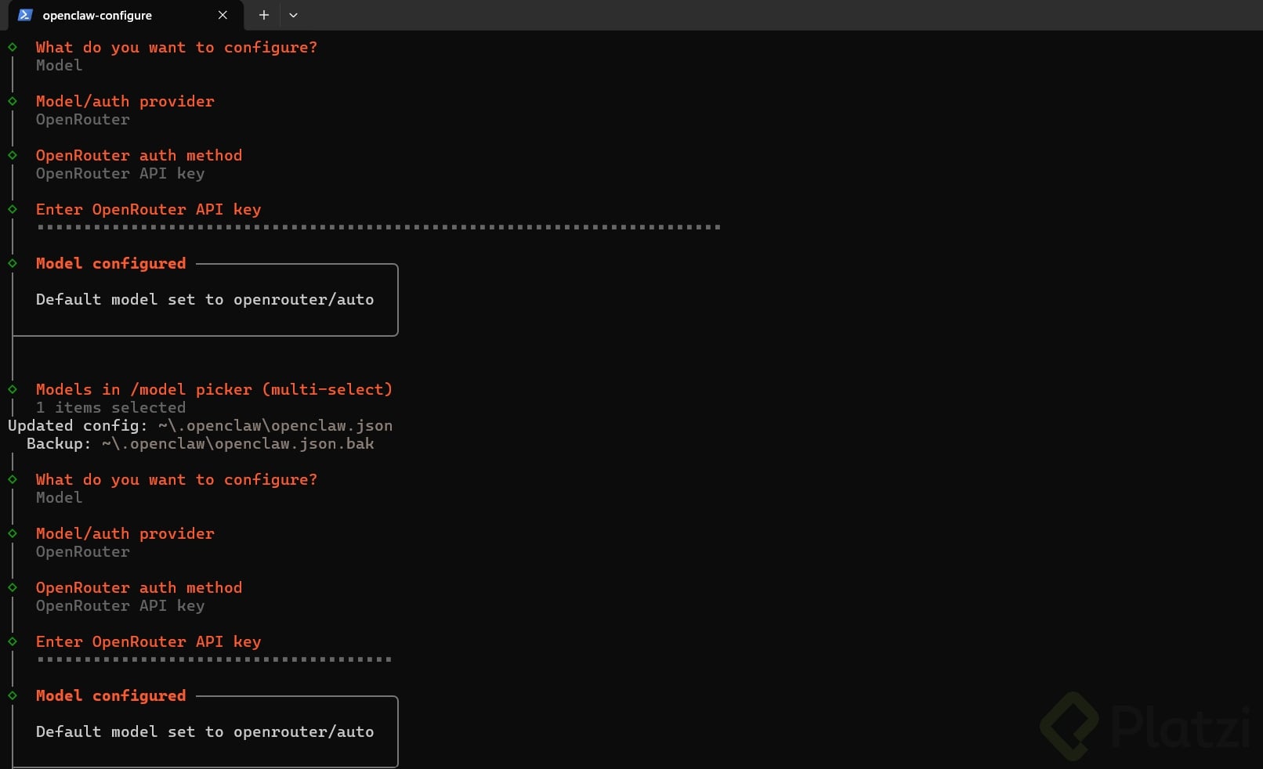Click 'Models in /model picker (multi-select)' heading

point(215,390)
